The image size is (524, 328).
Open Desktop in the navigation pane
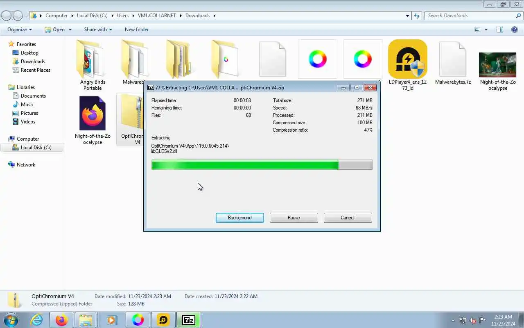pos(29,53)
